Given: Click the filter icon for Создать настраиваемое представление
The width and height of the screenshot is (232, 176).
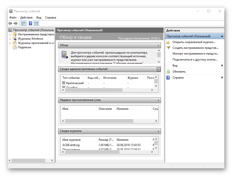Looking at the screenshot, I should (168, 48).
